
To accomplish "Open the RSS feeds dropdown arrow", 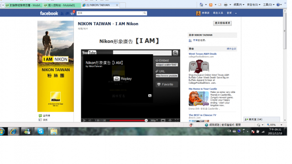I will [215, 5].
